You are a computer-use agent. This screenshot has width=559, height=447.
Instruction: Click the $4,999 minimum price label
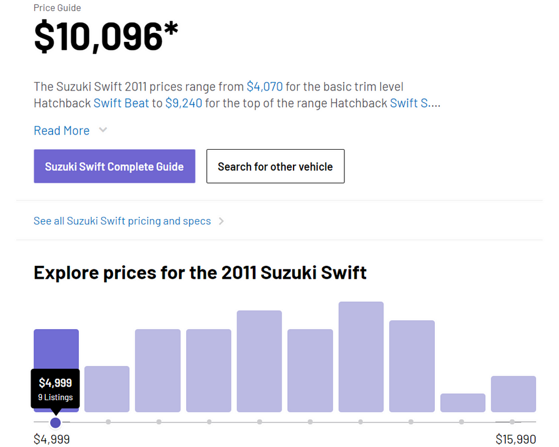51,439
